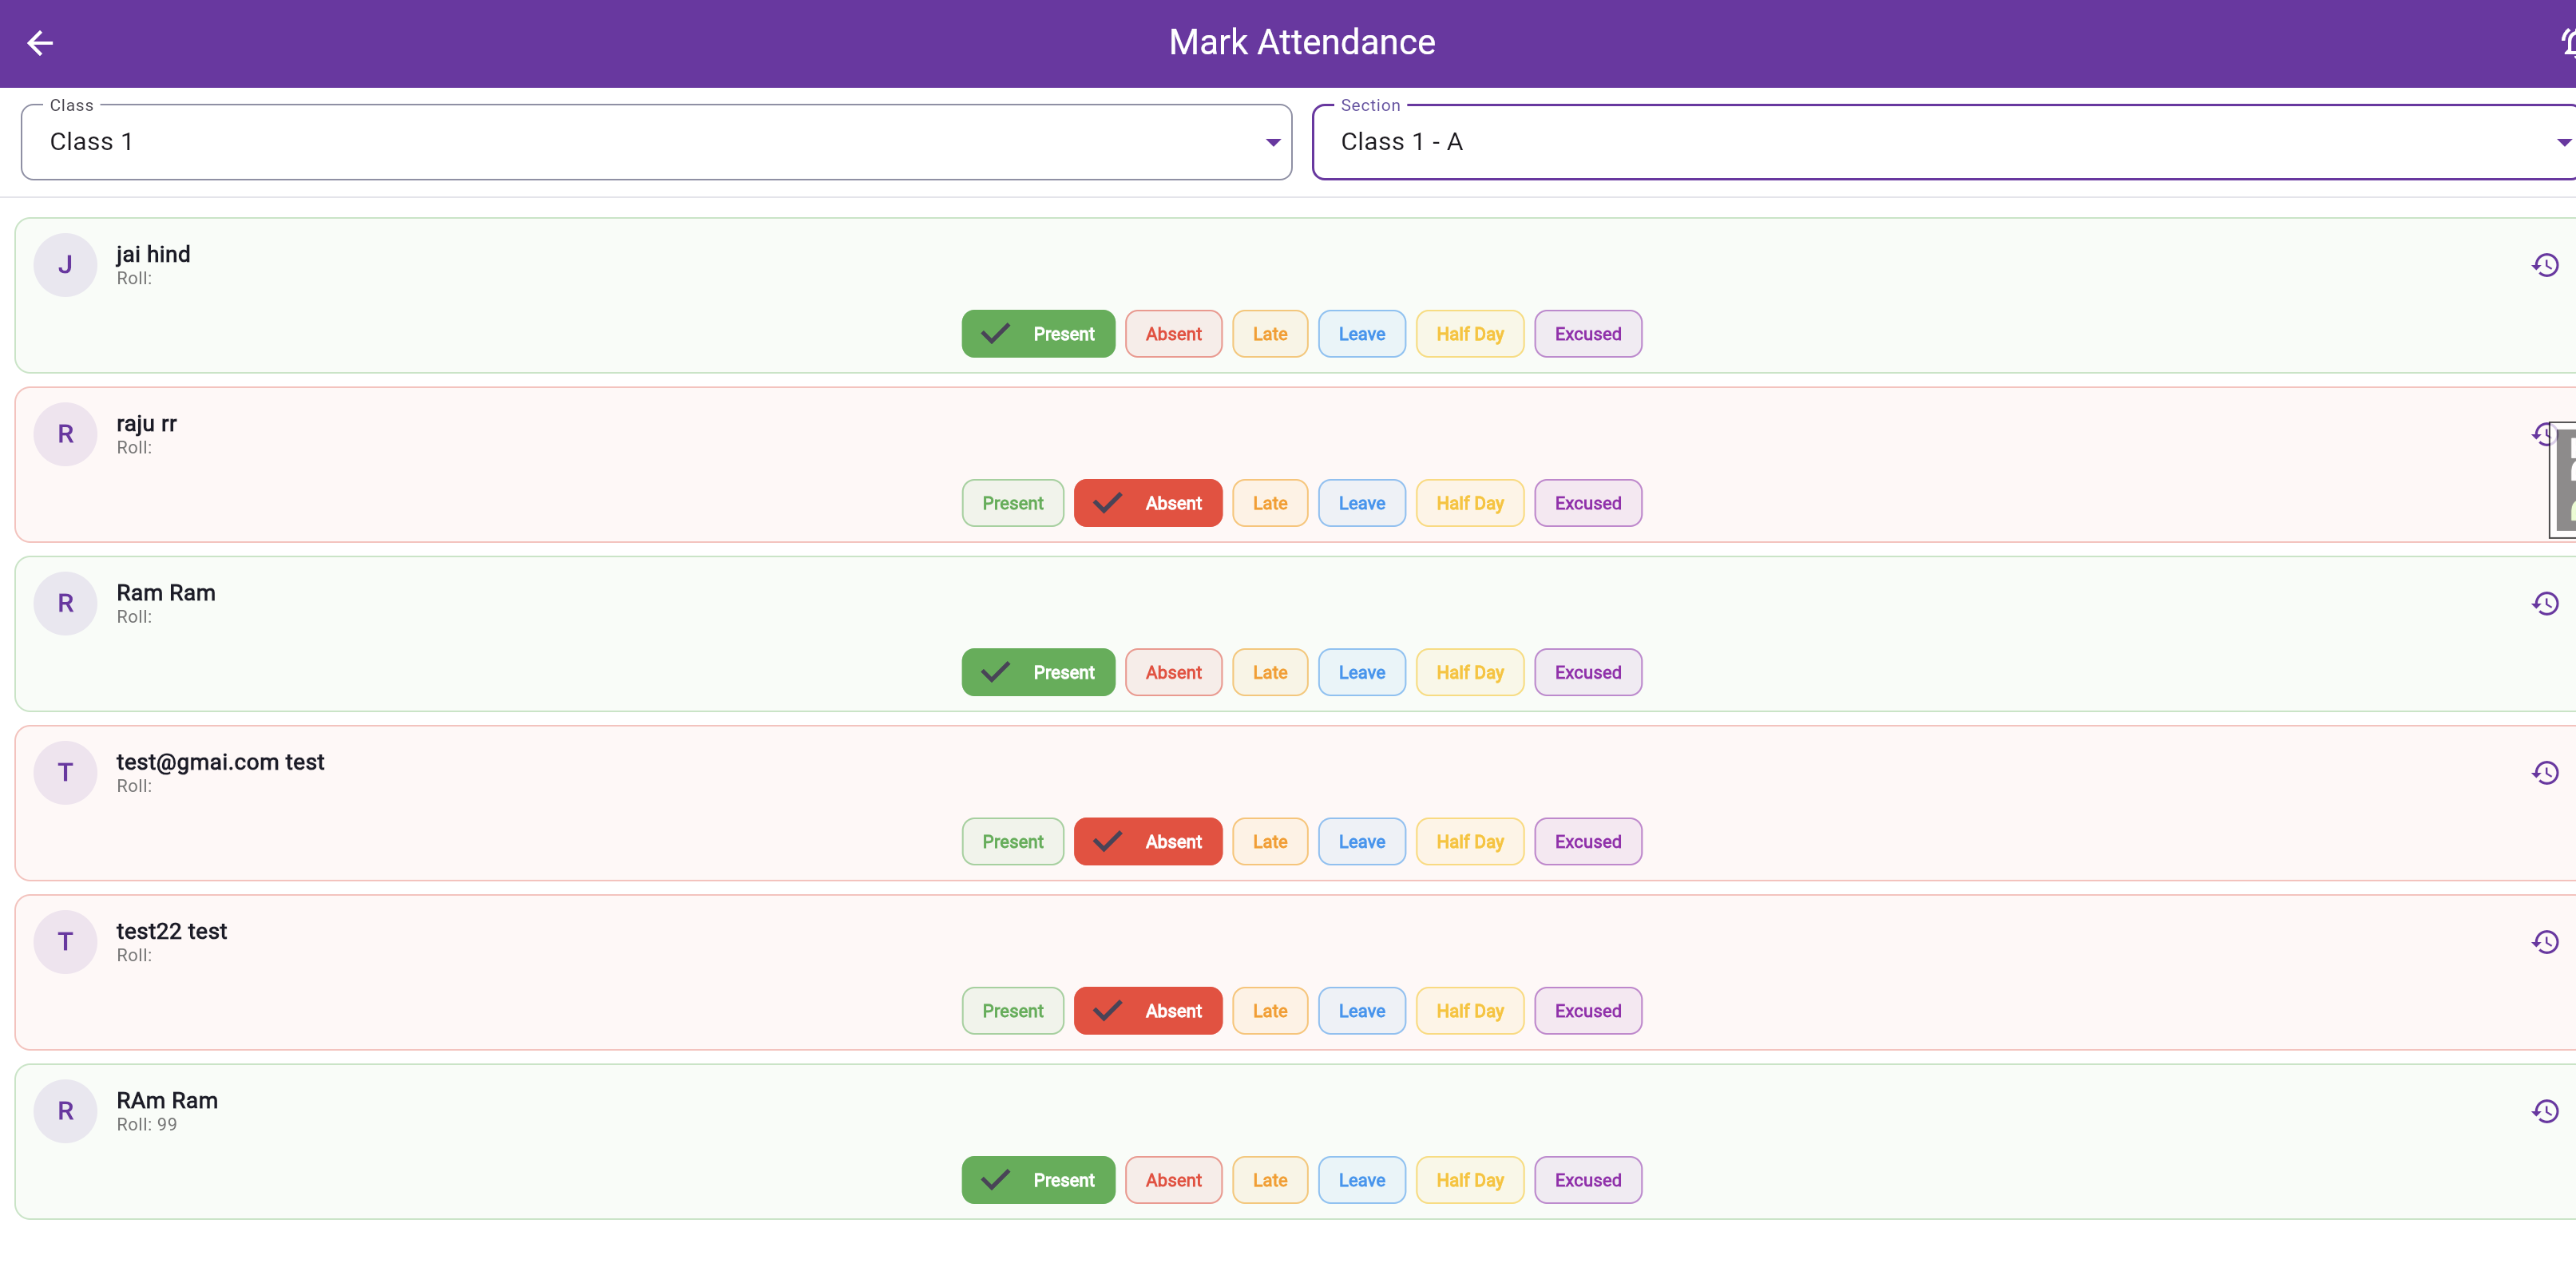Open the Class dropdown showing Class 1
2576x1263 pixels.
click(656, 142)
